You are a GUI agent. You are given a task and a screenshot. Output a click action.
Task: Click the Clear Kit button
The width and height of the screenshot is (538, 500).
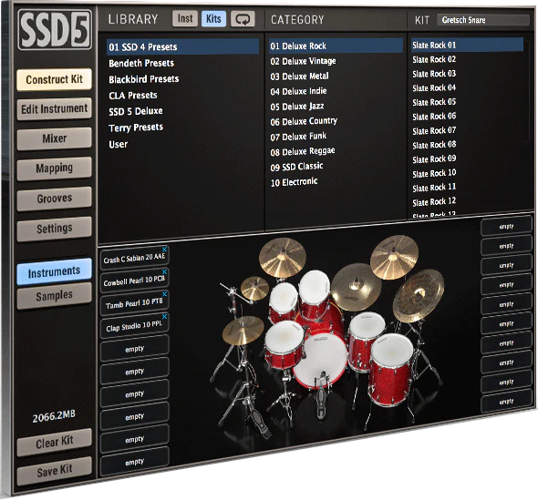pyautogui.click(x=54, y=443)
